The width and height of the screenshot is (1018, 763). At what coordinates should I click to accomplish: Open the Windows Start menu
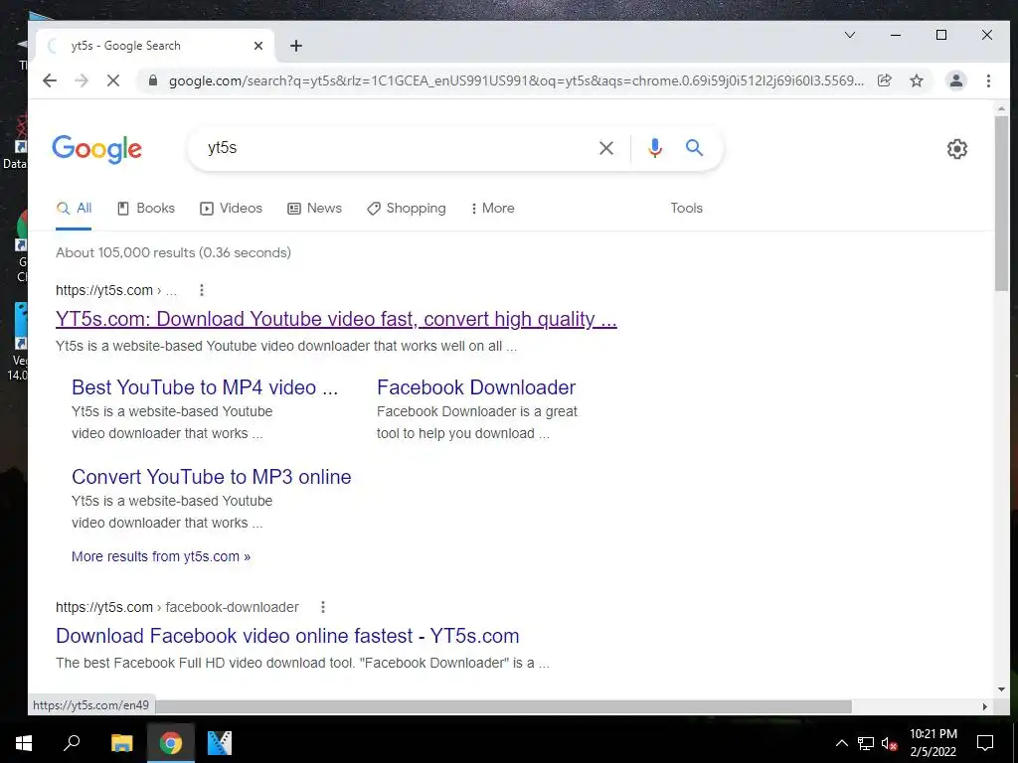tap(24, 743)
